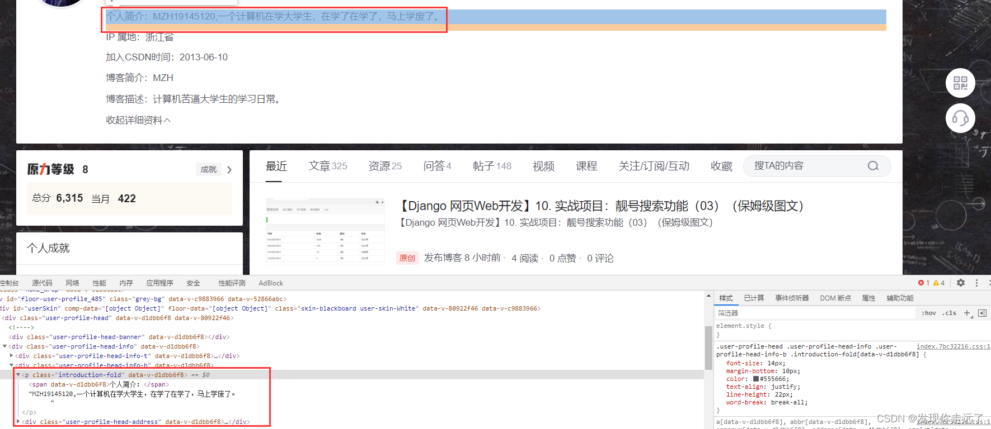Click the text-align: justify declaration
Viewport: 991px width, 429px height.
point(763,387)
